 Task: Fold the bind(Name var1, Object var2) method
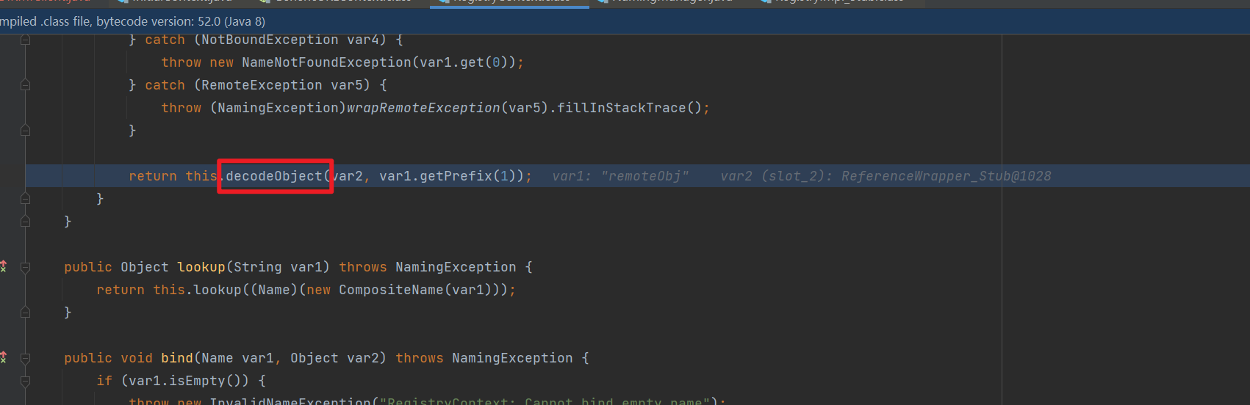point(25,359)
